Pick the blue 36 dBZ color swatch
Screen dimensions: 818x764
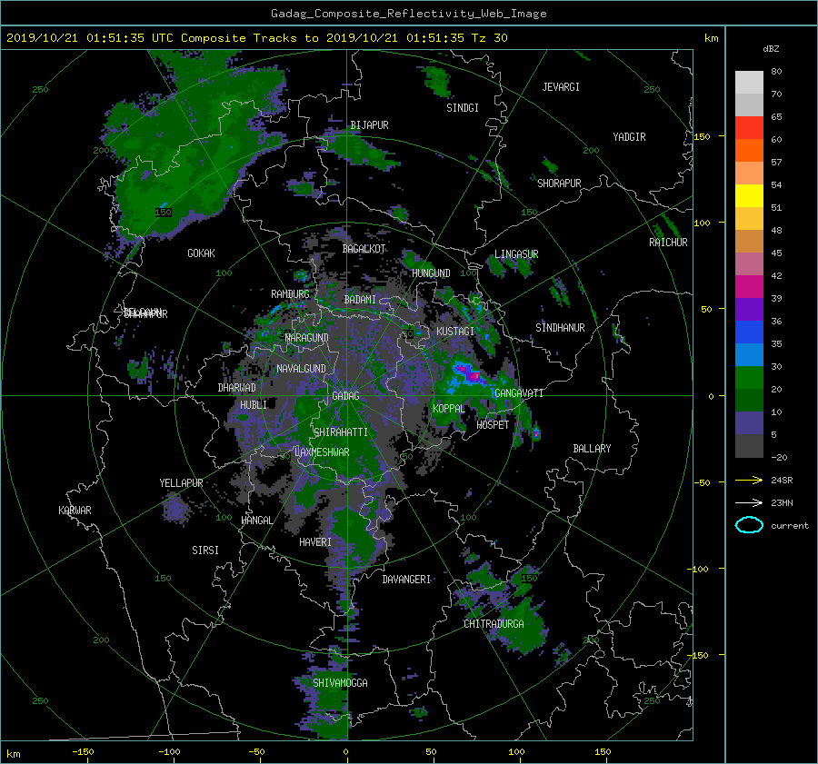pyautogui.click(x=749, y=332)
